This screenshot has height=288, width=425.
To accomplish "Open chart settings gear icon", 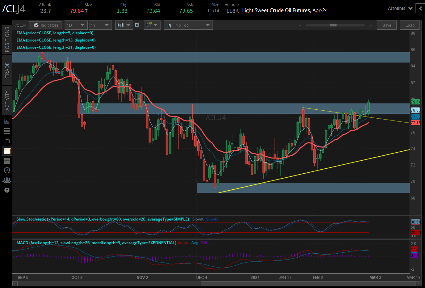I will pos(137,25).
